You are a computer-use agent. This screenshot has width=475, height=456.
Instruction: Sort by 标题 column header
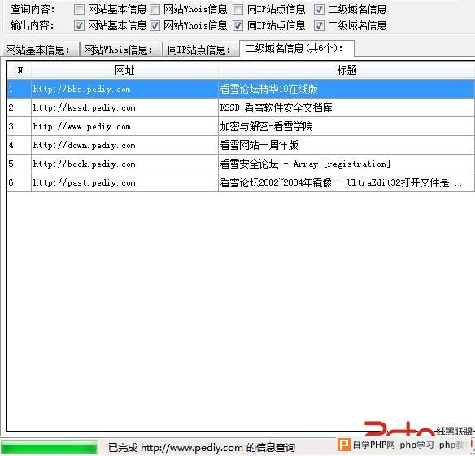coord(346,70)
